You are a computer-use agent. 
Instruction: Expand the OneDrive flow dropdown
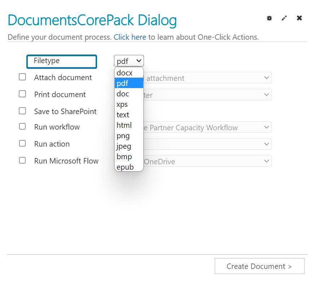207,161
